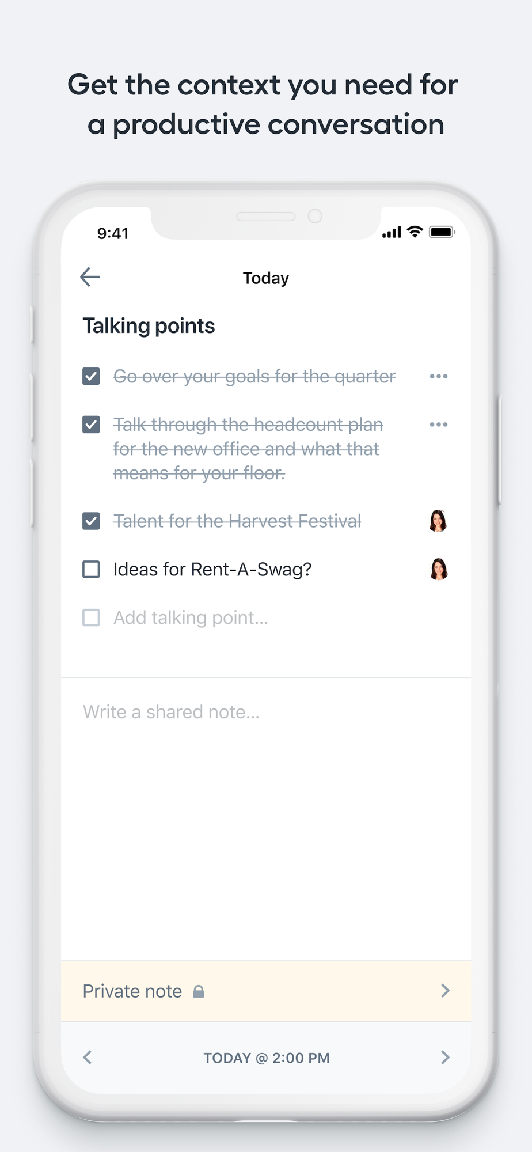
Task: Tap the Wi-Fi status icon
Action: click(415, 232)
